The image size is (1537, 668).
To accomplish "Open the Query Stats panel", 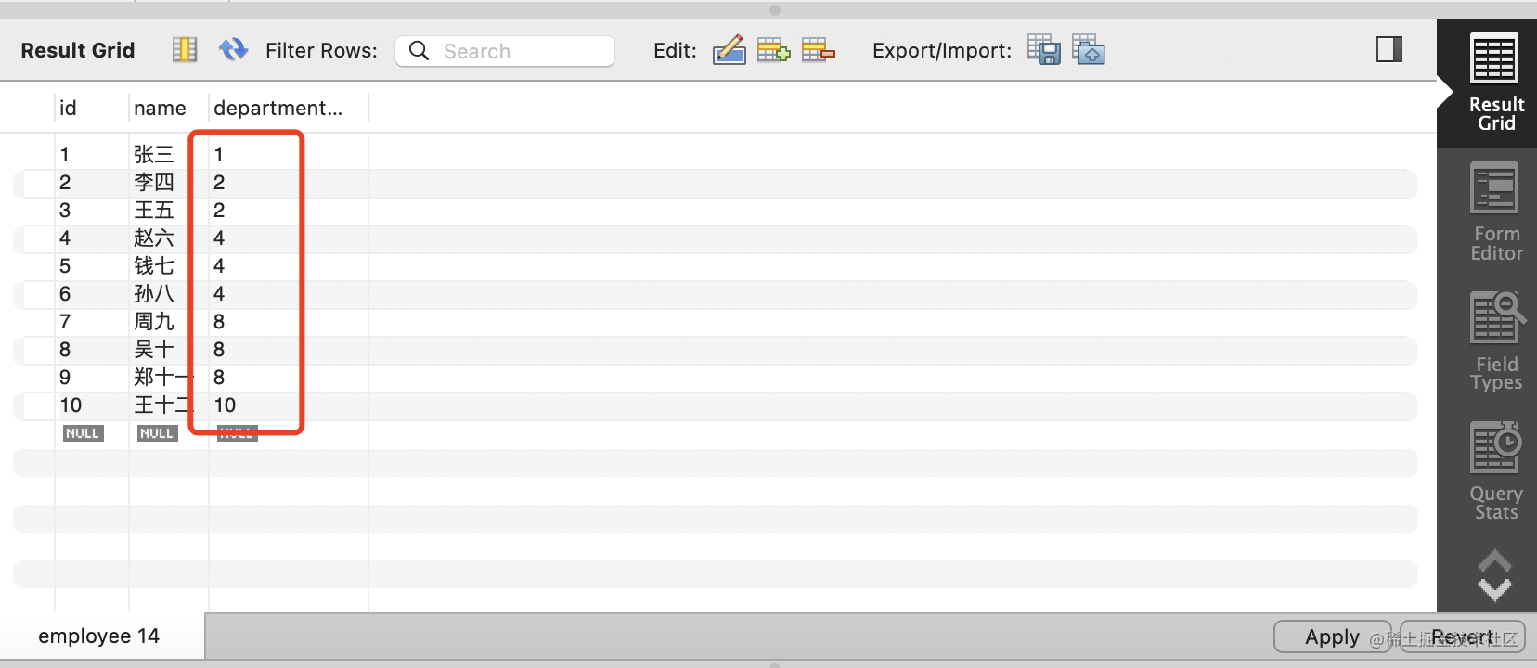I will (1495, 472).
